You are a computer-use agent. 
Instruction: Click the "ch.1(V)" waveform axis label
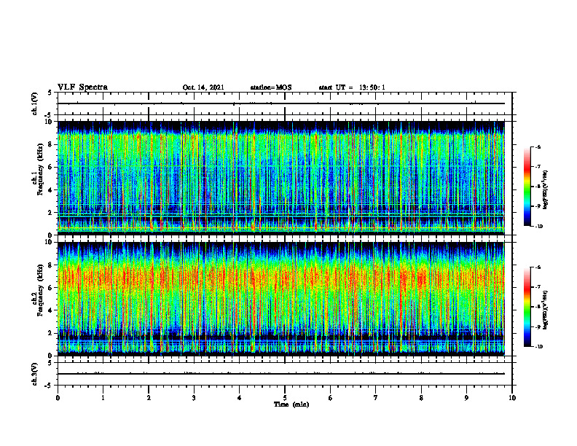pos(34,103)
